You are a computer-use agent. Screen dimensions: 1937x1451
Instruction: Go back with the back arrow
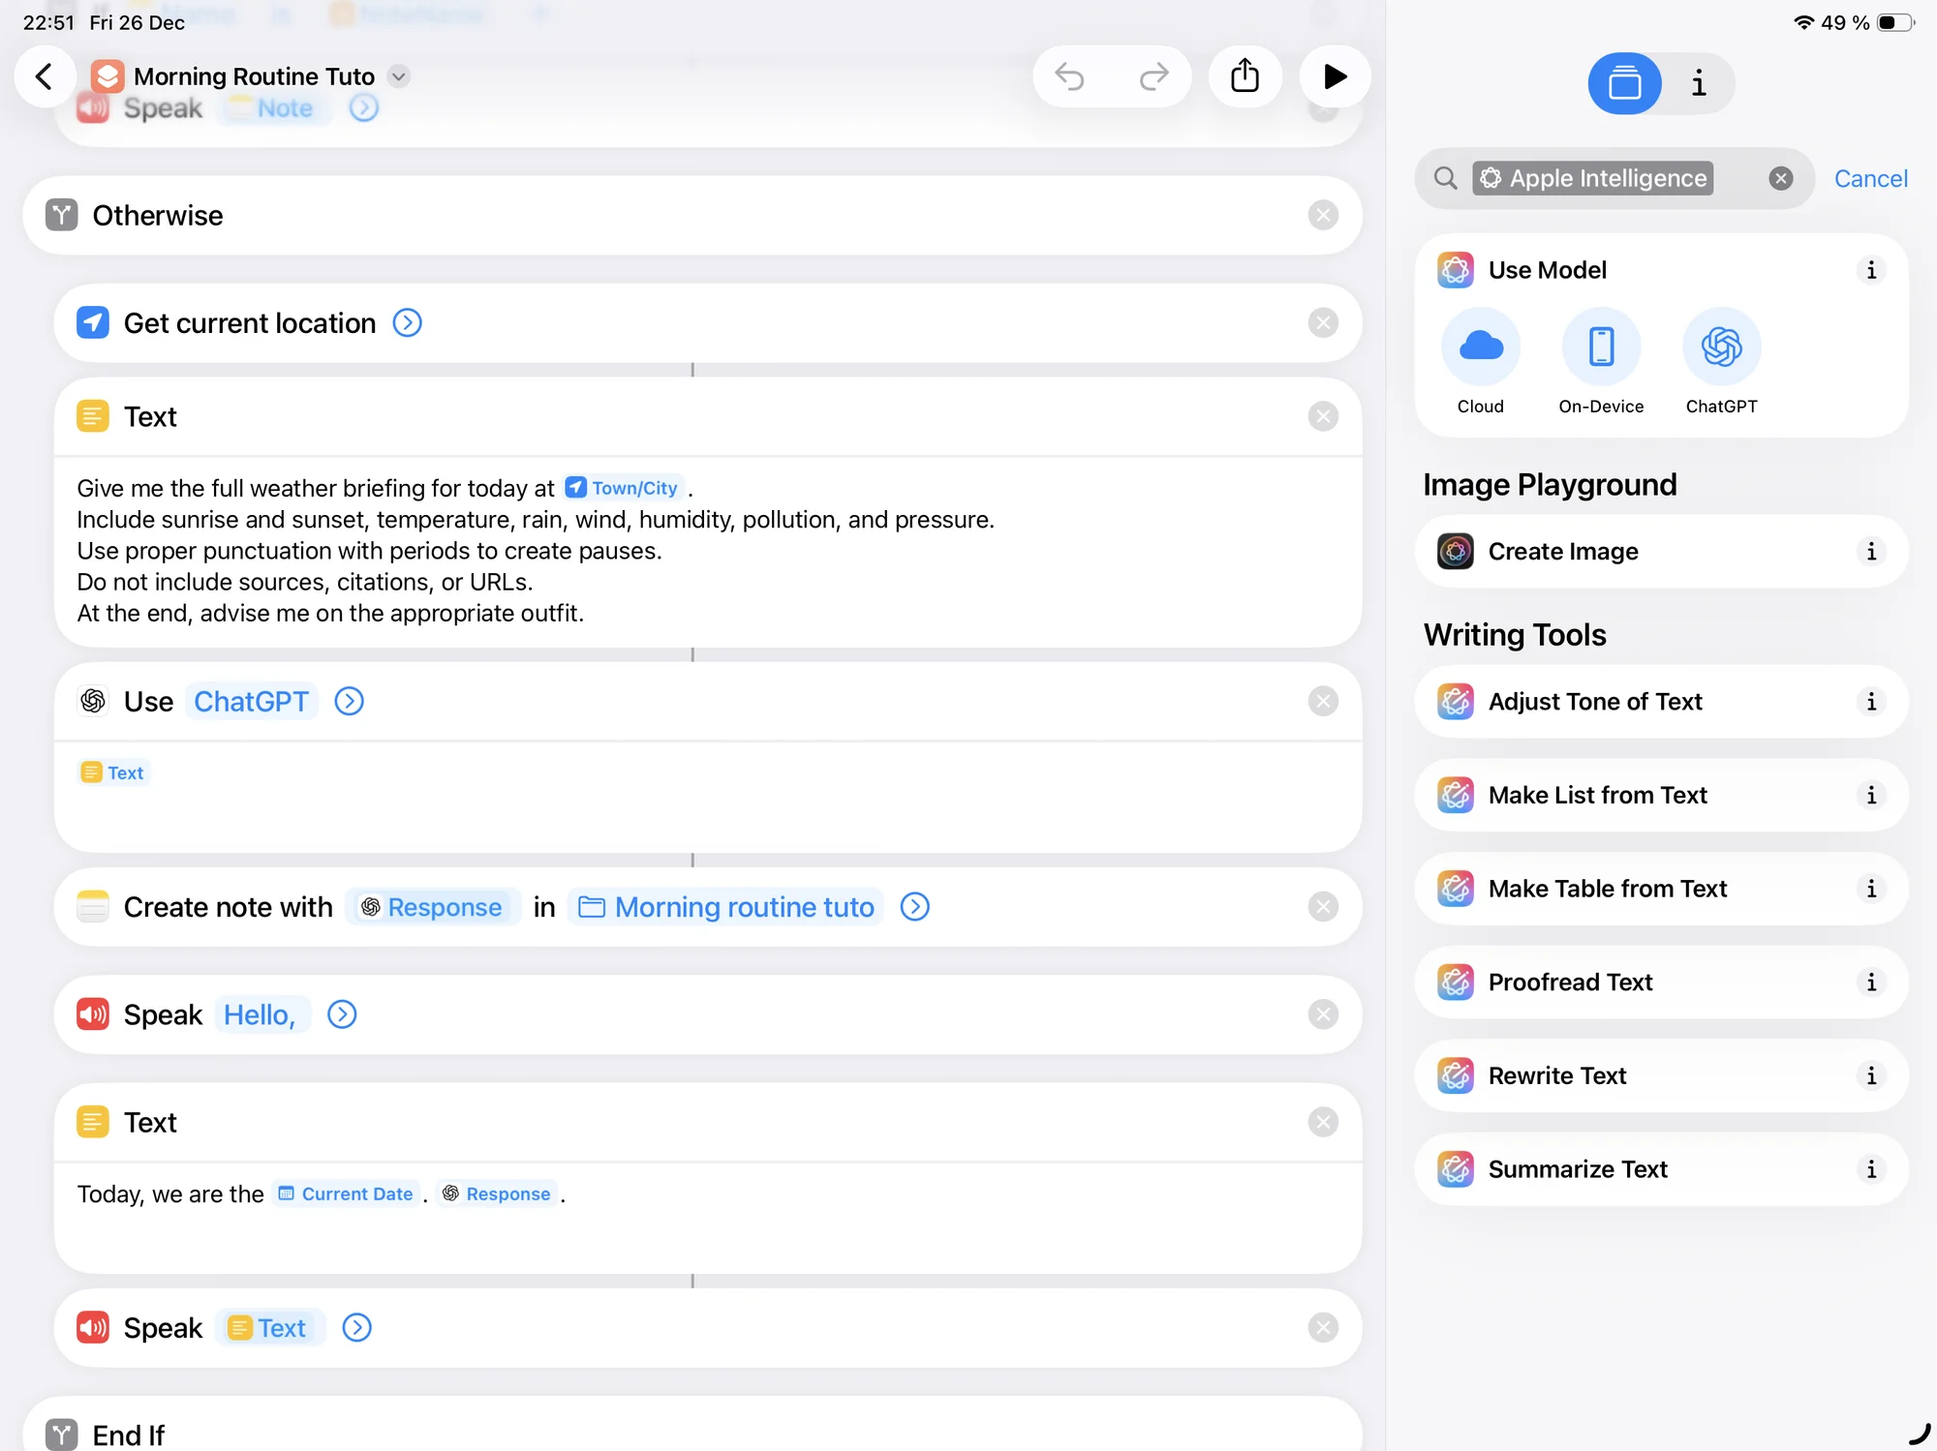[x=44, y=76]
